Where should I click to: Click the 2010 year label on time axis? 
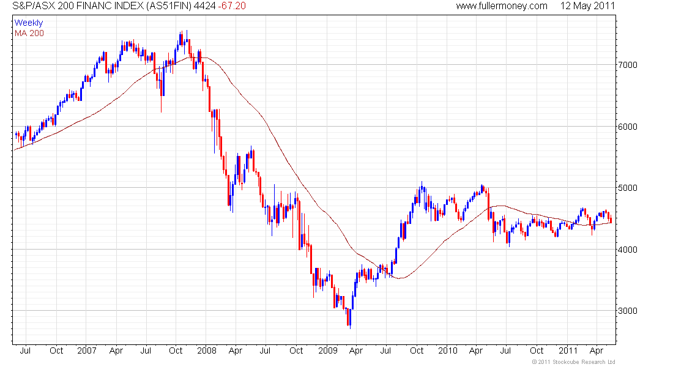click(x=448, y=350)
